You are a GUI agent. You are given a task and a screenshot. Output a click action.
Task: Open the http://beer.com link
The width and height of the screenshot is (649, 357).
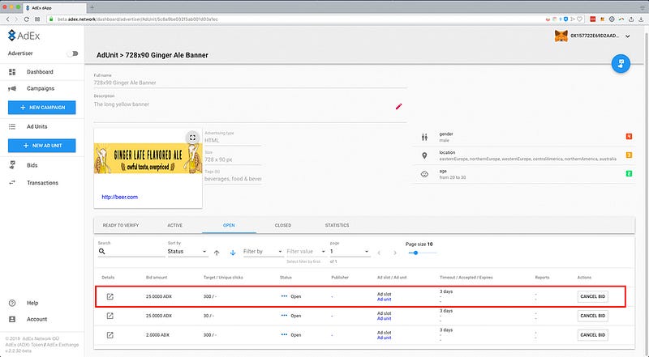point(119,197)
